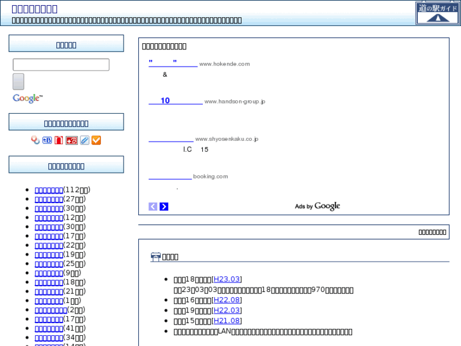Viewport: 461px width, 346px height.
Task: Open the region link with 12 stations
Action: tap(49, 218)
